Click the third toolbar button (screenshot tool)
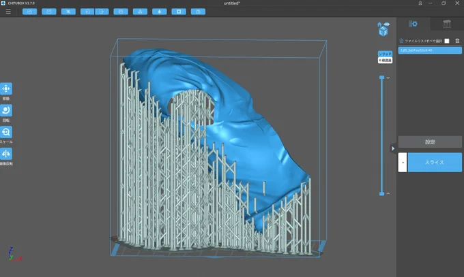This screenshot has width=464, height=277. 68,12
